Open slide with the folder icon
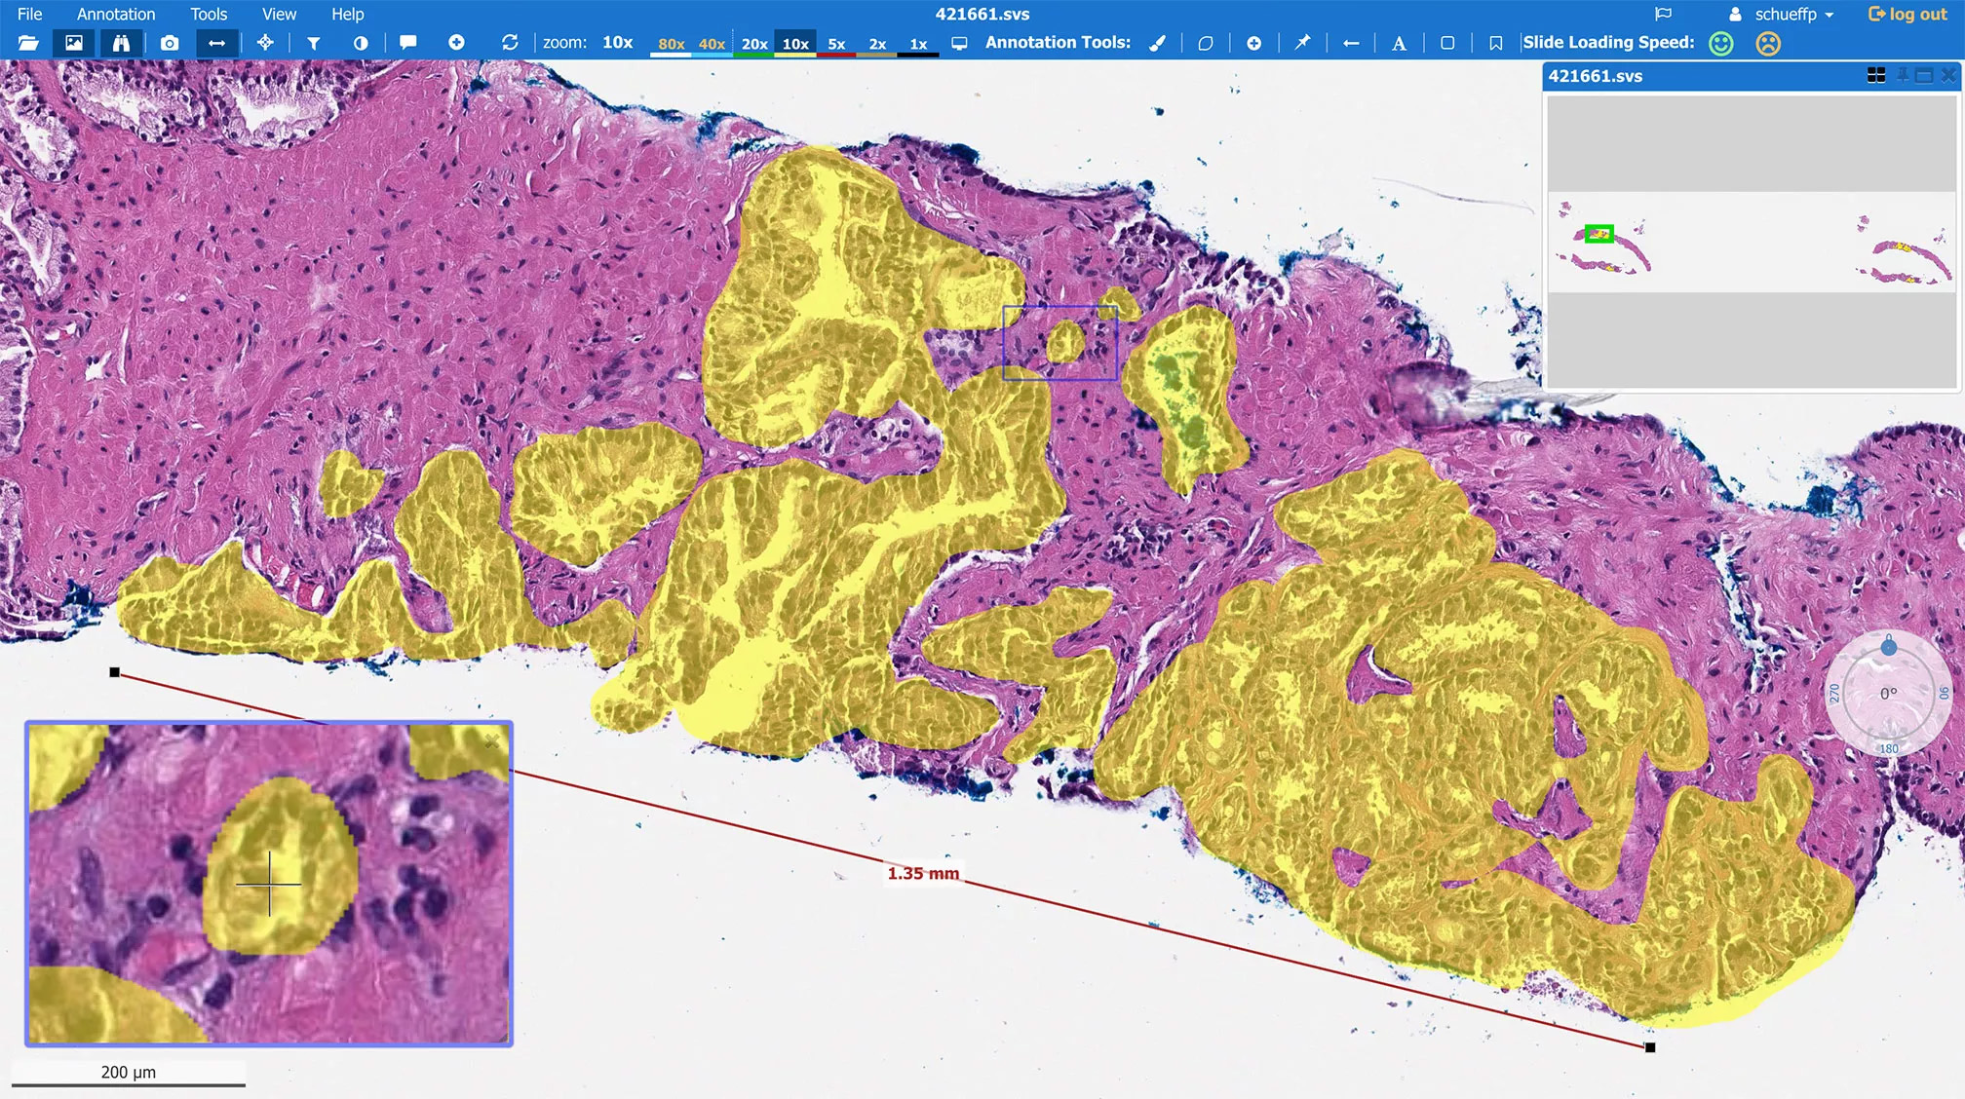The image size is (1965, 1099). (28, 43)
